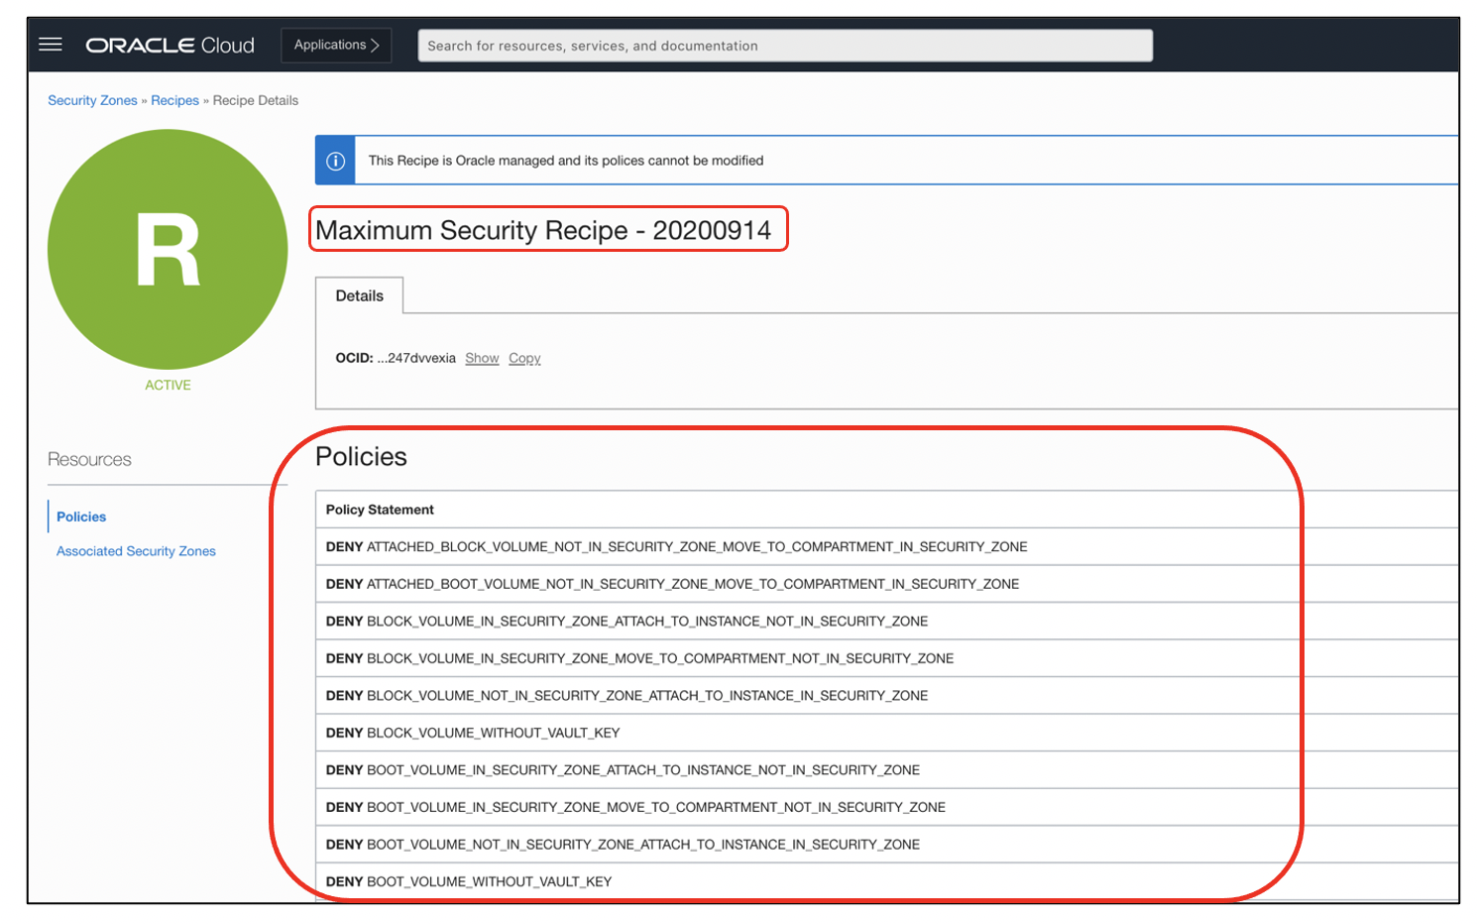
Task: Open the Applications dropdown
Action: coord(336,44)
